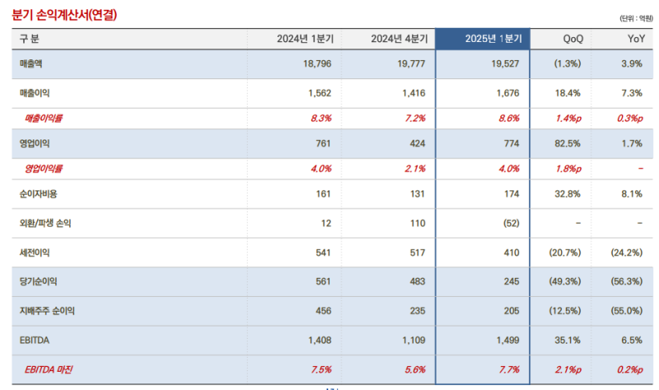The height and width of the screenshot is (390, 659).
Task: Click the 매출이익 row label
Action: [35, 93]
